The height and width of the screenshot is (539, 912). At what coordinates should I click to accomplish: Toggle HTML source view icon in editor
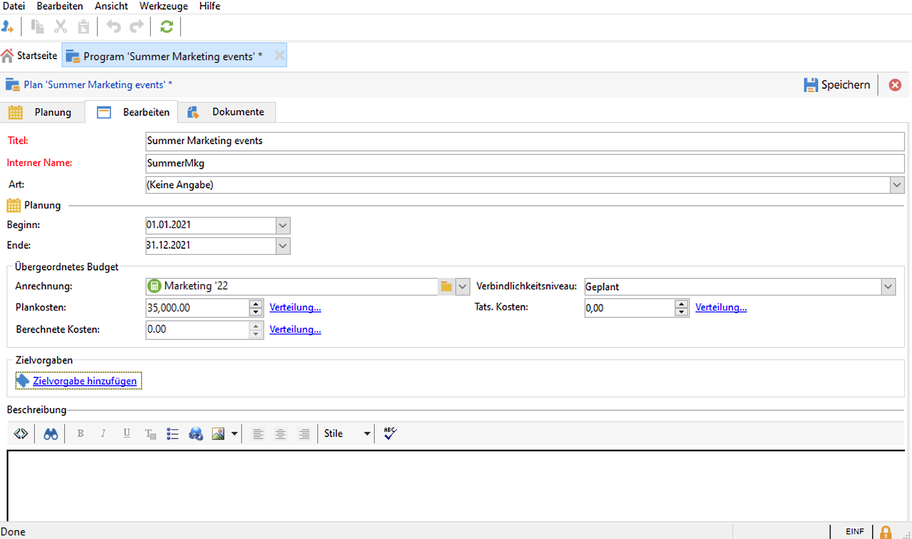click(x=21, y=434)
